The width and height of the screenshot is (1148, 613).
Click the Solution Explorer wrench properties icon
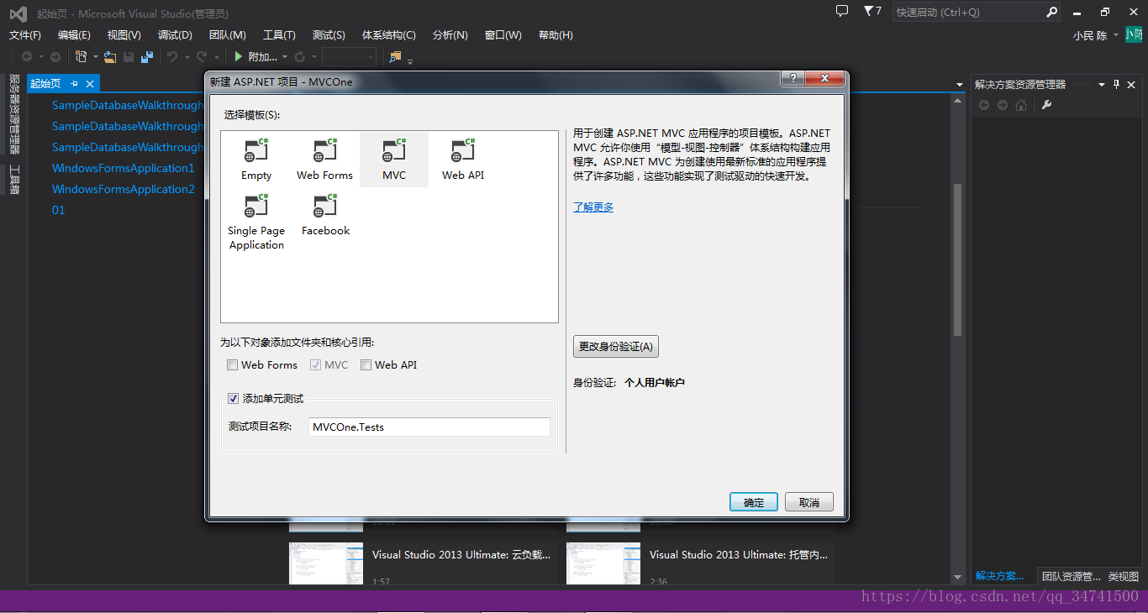click(x=1046, y=105)
